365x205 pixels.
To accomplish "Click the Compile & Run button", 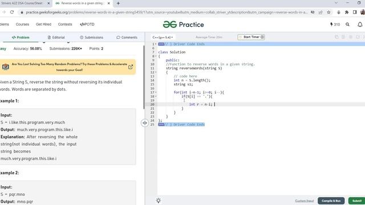I will click(x=331, y=201).
